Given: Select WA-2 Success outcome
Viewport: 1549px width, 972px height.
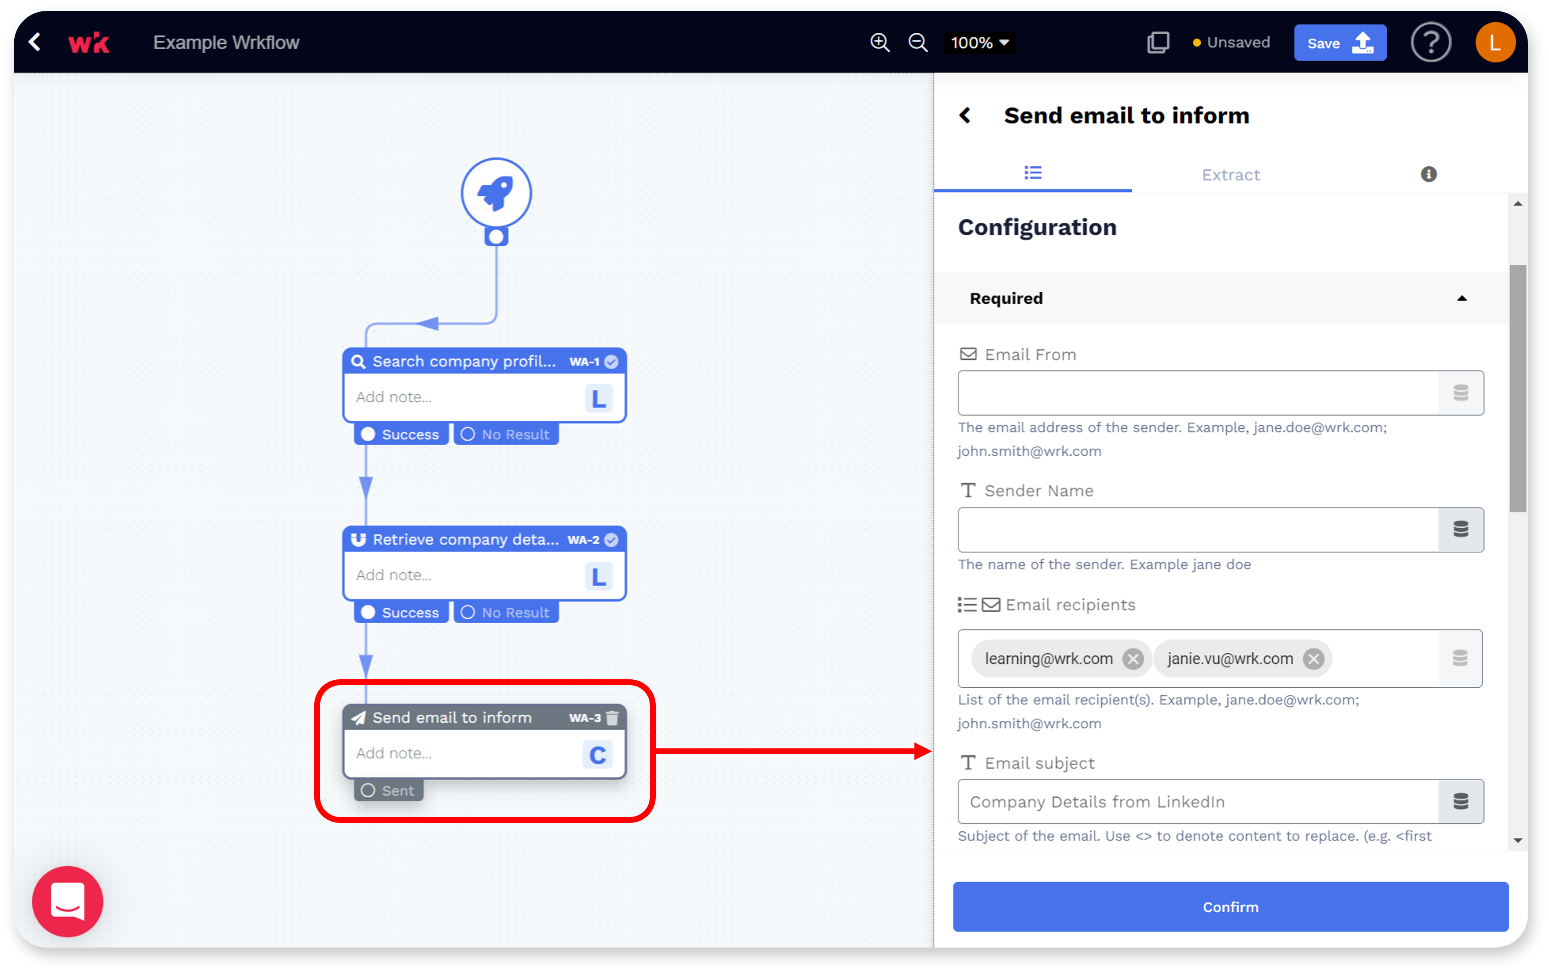Looking at the screenshot, I should pyautogui.click(x=401, y=612).
